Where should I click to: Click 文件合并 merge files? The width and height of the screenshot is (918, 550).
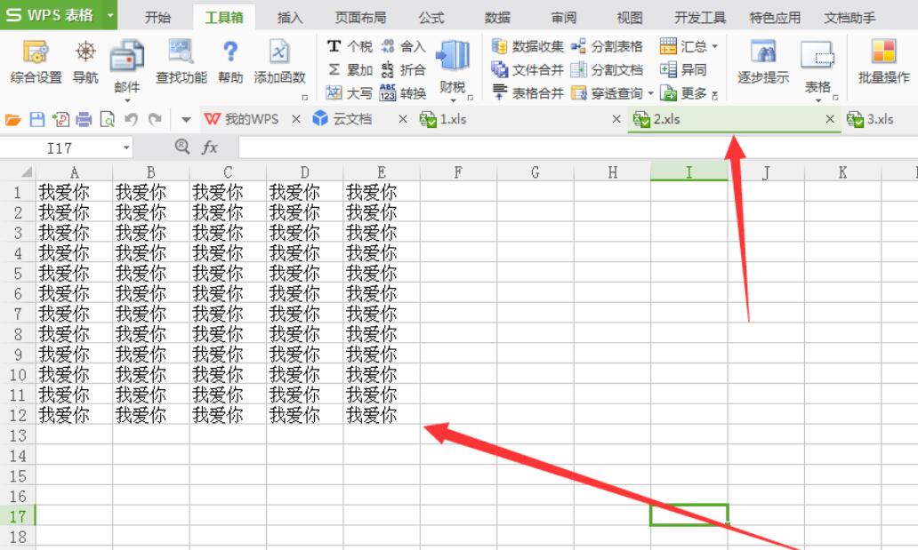click(x=527, y=69)
